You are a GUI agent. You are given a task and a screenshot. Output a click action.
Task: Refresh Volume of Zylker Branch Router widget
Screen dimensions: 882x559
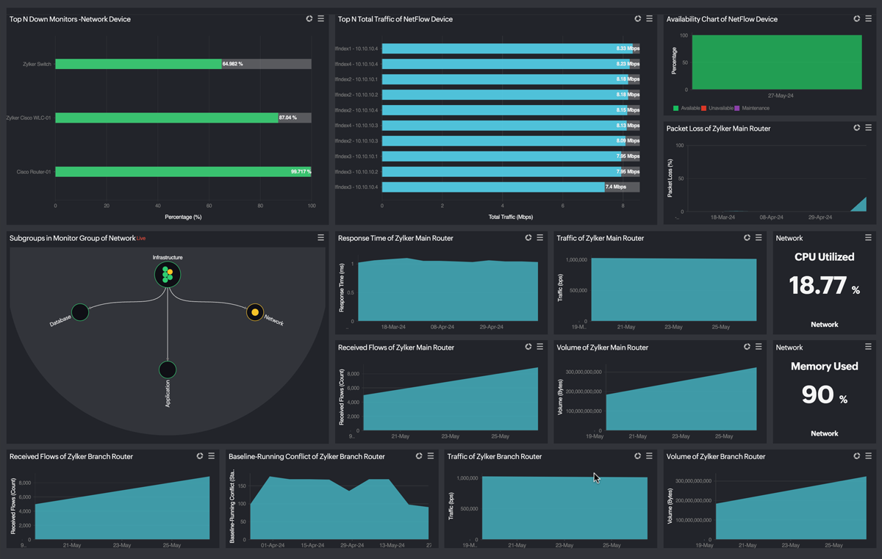click(x=857, y=456)
